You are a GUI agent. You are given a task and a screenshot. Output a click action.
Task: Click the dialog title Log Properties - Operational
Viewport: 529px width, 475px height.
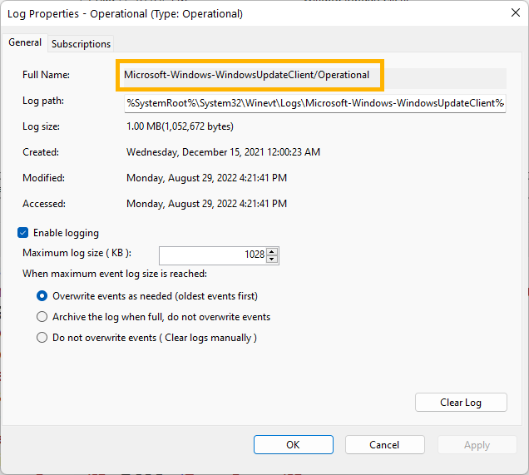(125, 14)
